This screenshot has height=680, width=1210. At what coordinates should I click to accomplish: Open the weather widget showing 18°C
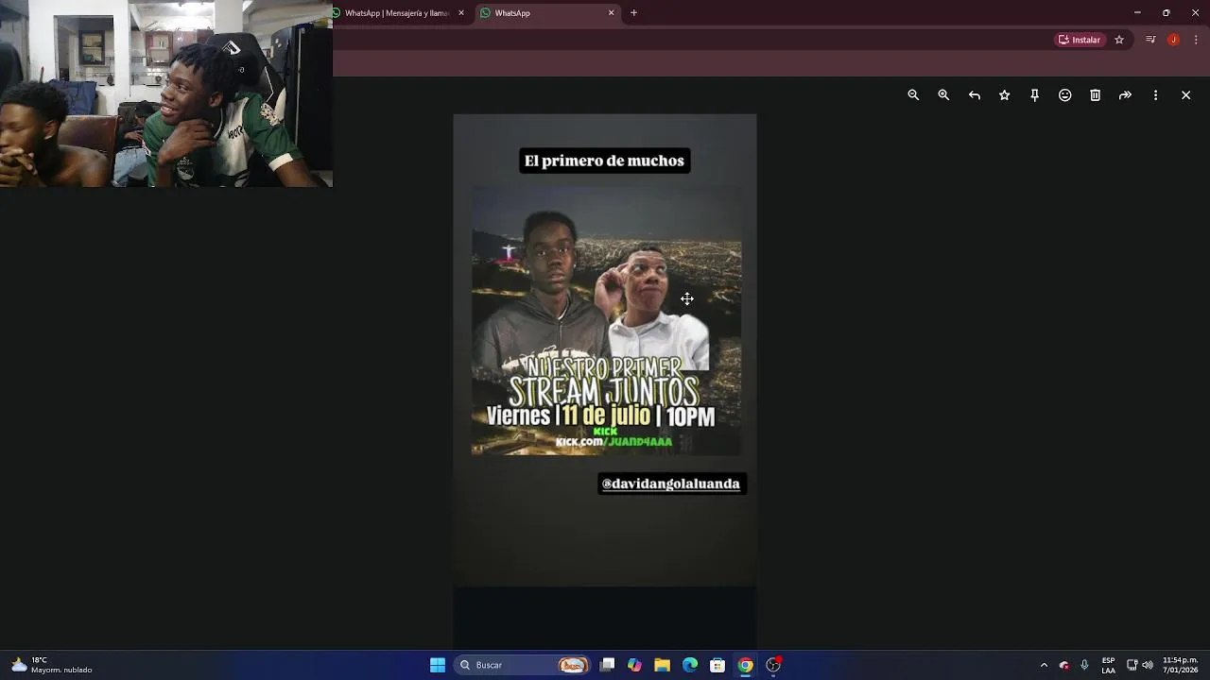(x=52, y=665)
